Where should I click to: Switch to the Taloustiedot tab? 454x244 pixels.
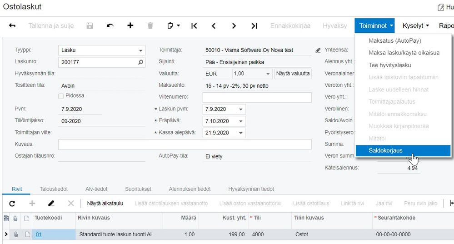point(54,189)
